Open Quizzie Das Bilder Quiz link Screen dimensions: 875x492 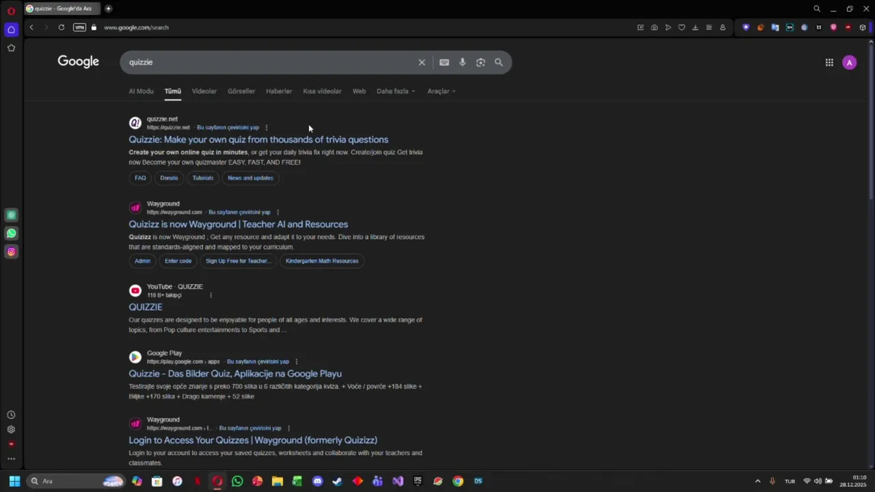[235, 374]
